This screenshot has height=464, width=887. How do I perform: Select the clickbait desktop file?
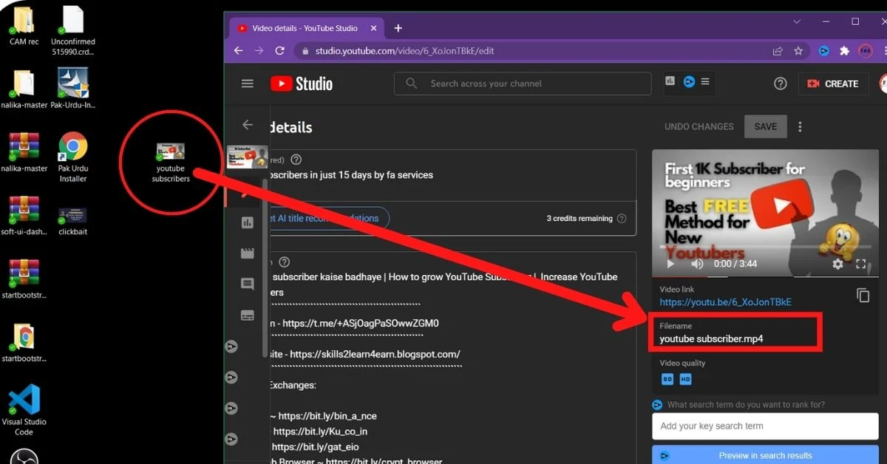click(72, 222)
